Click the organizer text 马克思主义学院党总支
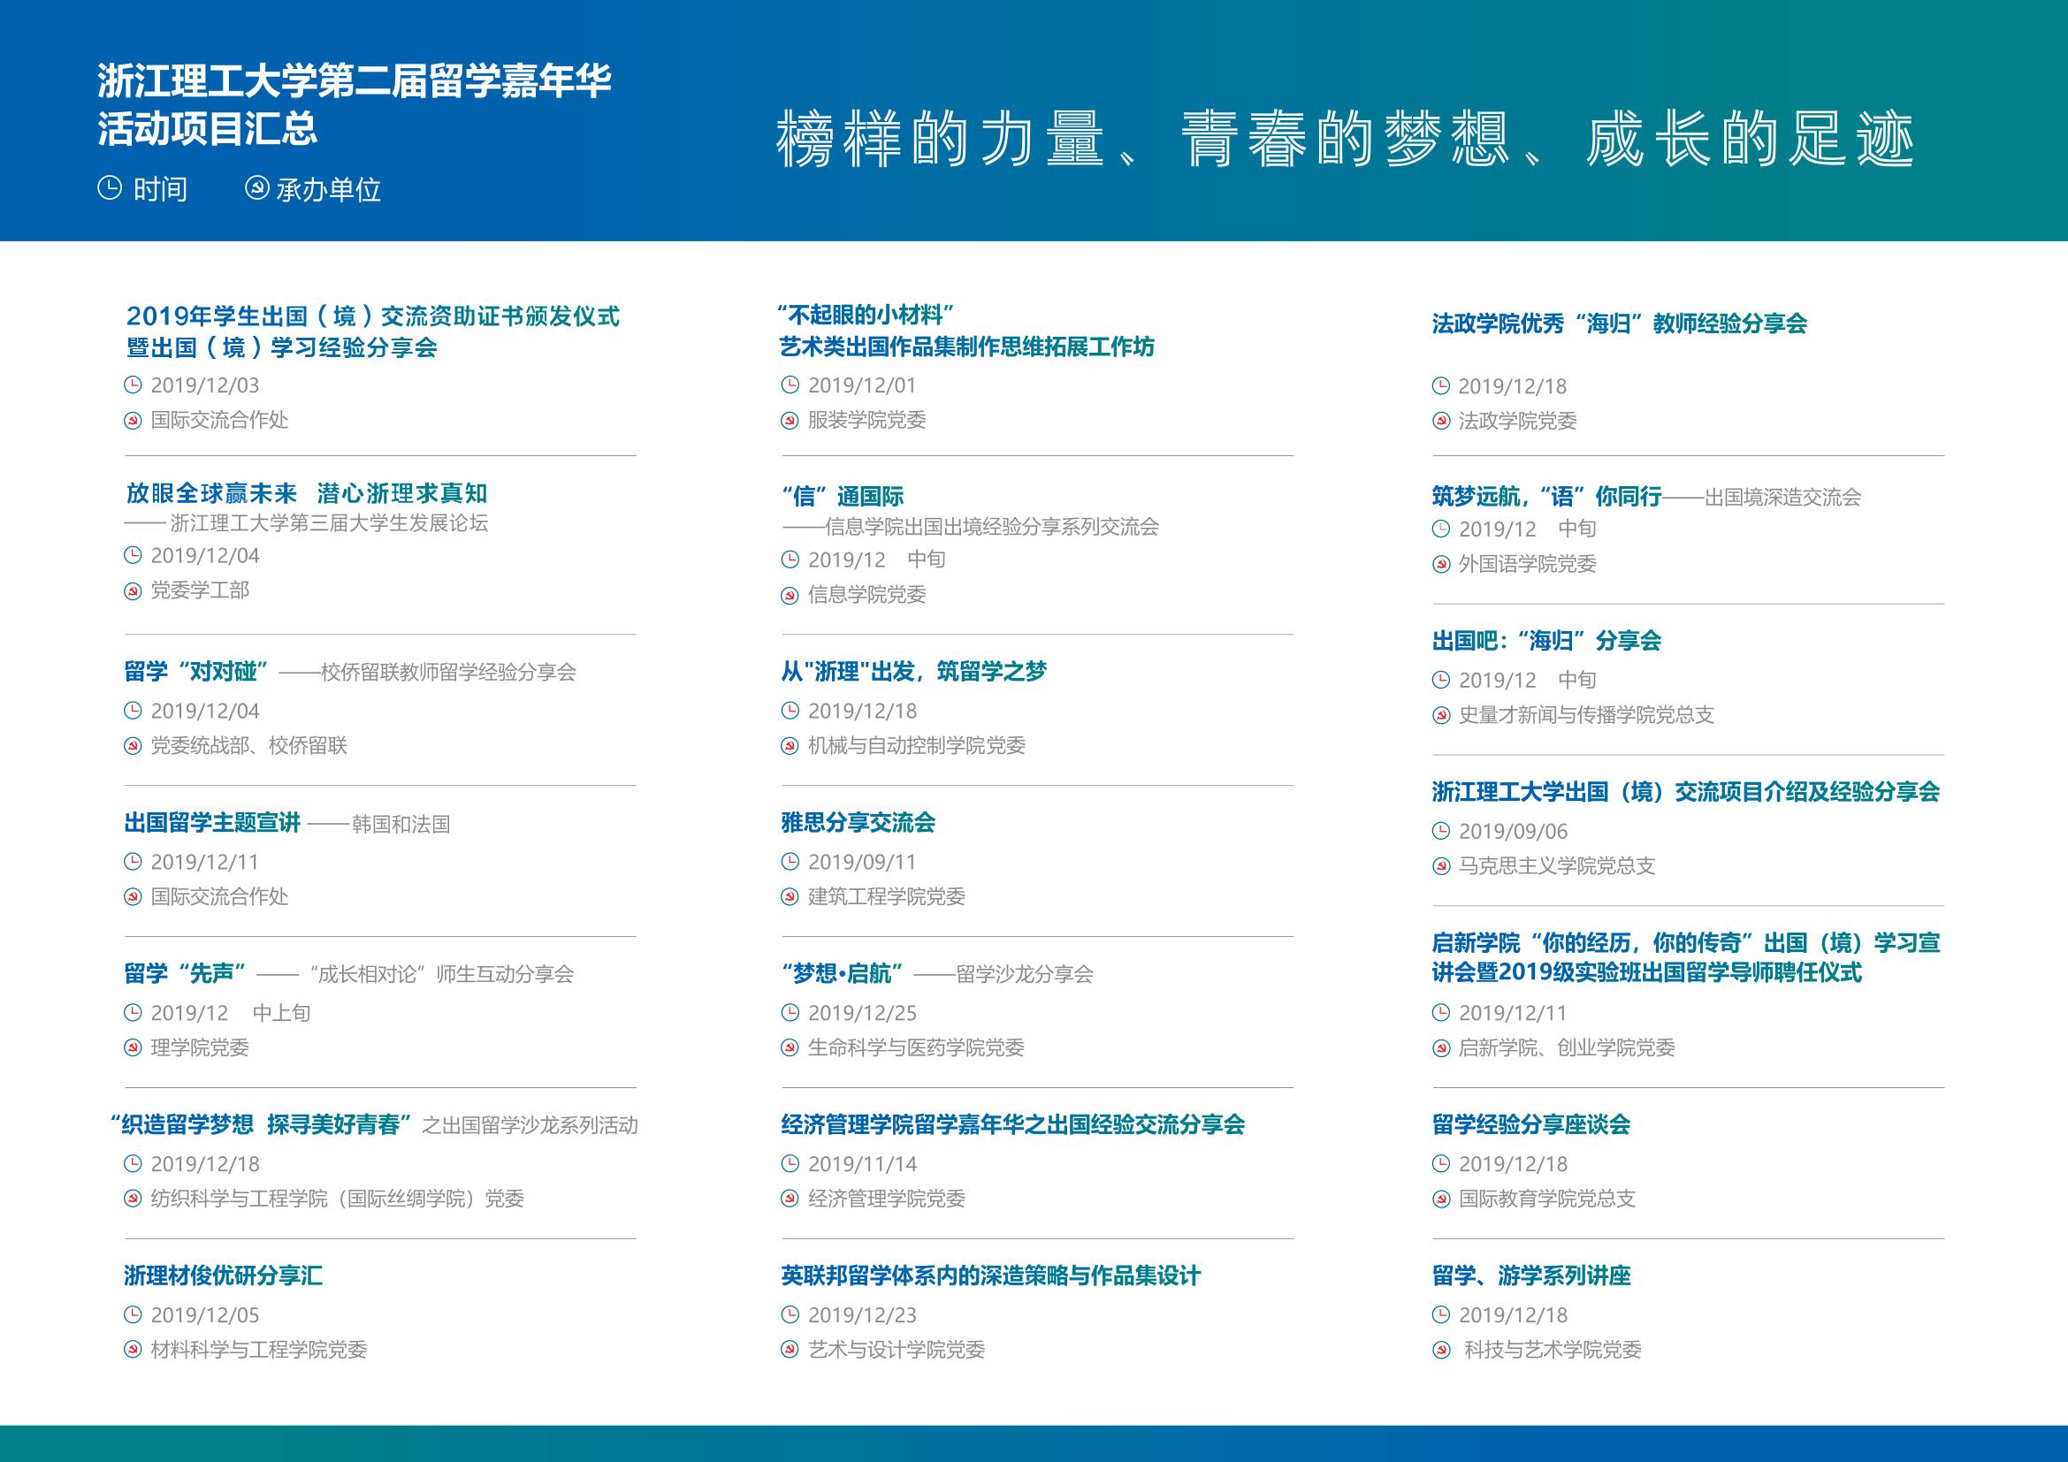This screenshot has height=1462, width=2068. click(1557, 866)
